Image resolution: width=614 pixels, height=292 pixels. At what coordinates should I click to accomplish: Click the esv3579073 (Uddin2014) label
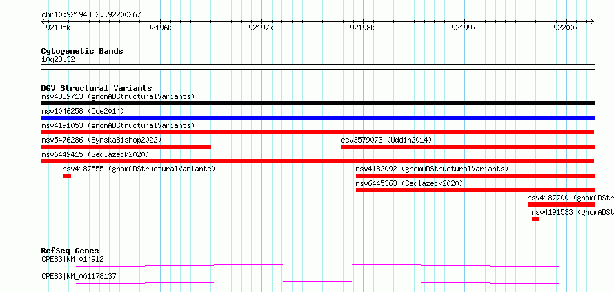[x=386, y=140]
